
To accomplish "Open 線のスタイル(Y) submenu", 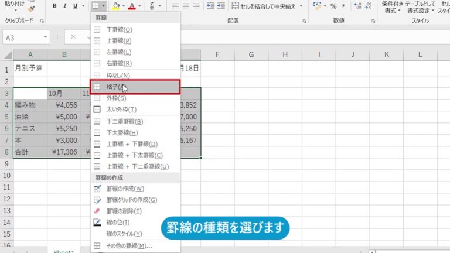I will pos(135,234).
